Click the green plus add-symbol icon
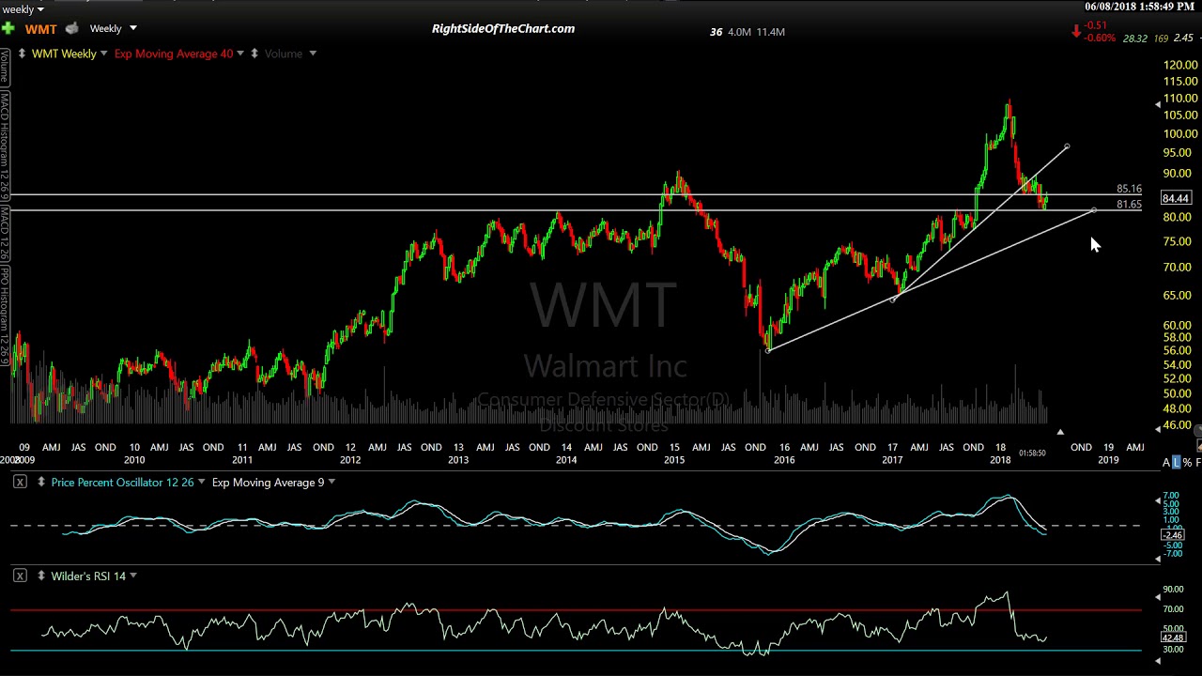The width and height of the screenshot is (1202, 676). point(8,28)
